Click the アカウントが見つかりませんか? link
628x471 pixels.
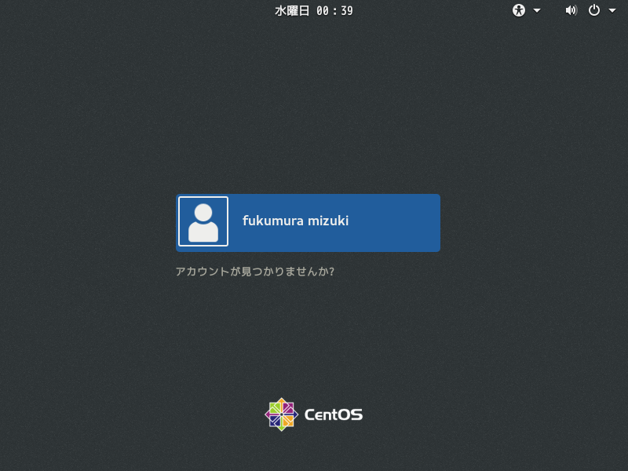(x=254, y=271)
